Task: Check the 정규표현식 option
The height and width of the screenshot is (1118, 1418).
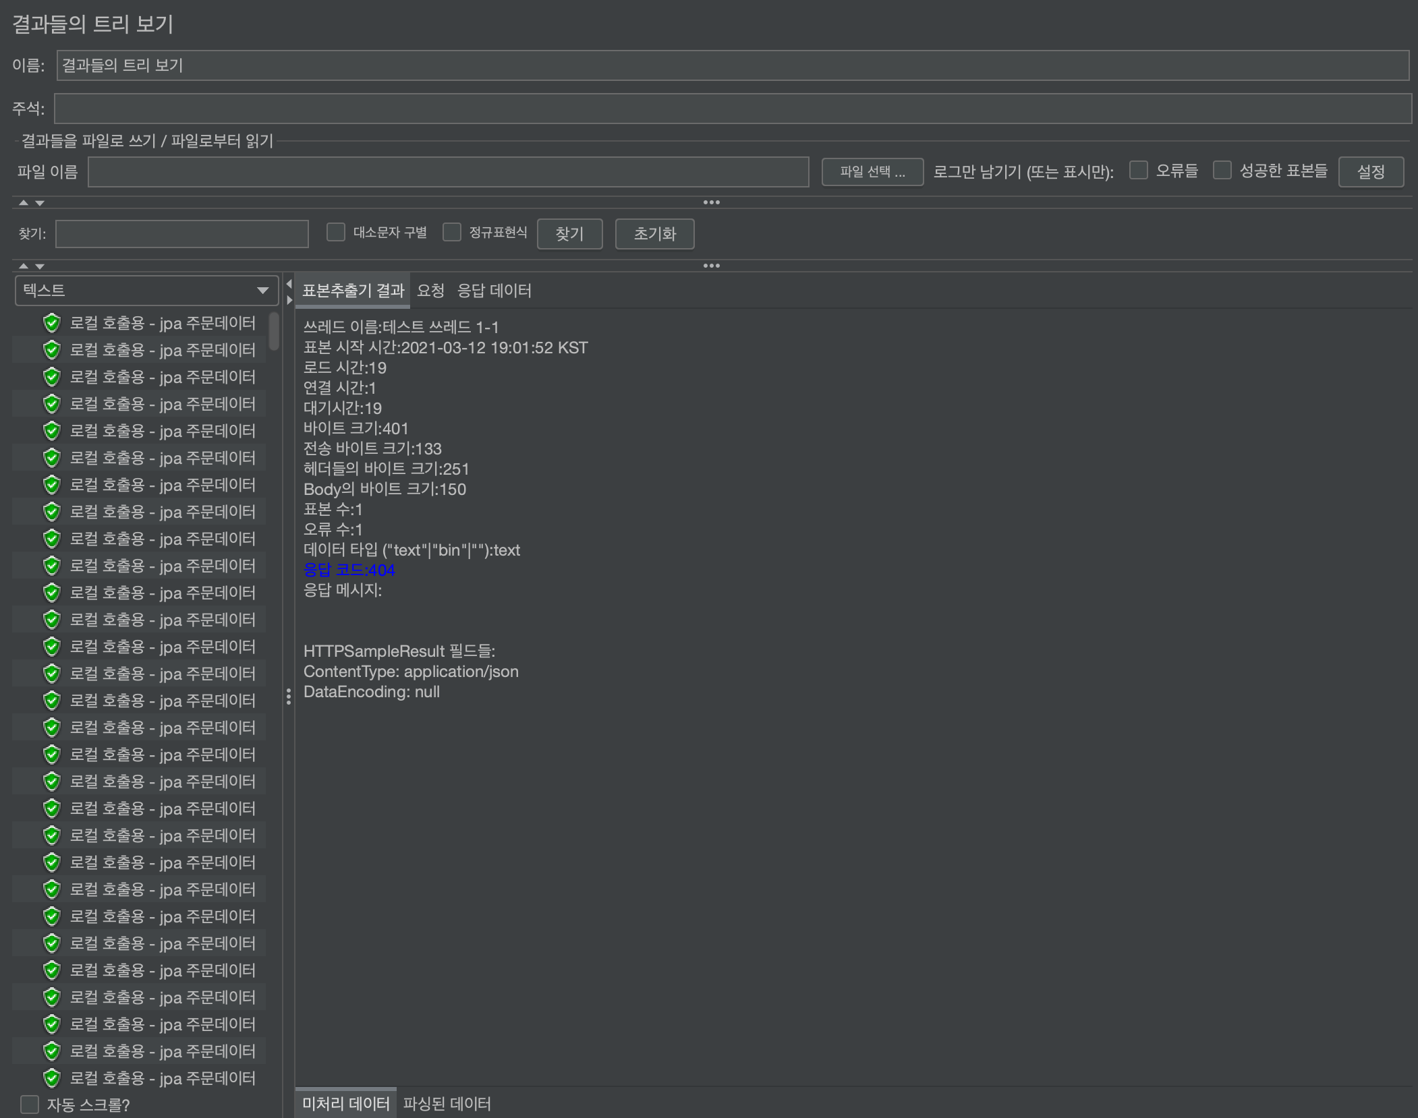Action: (452, 233)
